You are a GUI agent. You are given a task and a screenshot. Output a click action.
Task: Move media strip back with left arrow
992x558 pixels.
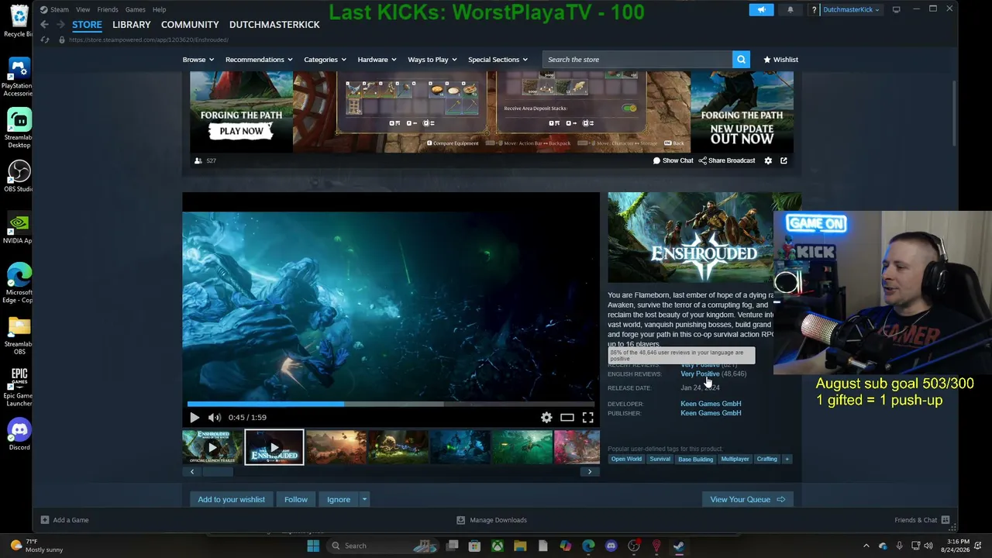(x=192, y=471)
